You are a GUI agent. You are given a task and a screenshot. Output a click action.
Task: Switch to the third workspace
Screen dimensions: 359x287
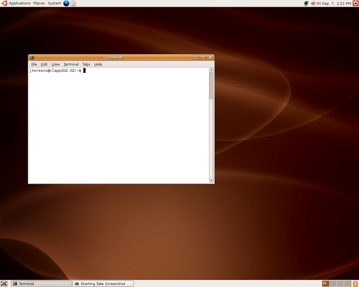pos(340,283)
